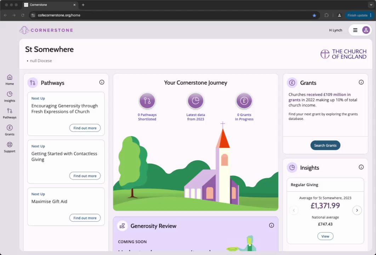
Task: Click 'Encouraging Generosity through Fresh Expressions' title
Action: [64, 109]
